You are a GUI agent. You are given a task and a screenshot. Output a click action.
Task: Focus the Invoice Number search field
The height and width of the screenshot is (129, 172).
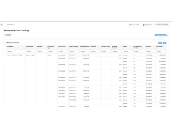tap(74, 52)
